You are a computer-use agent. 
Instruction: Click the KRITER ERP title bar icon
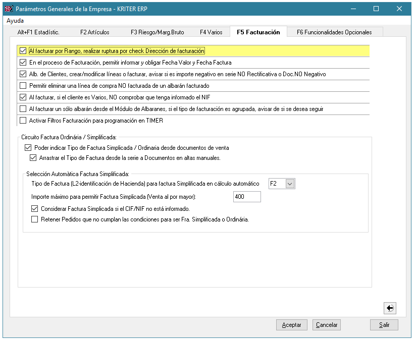pyautogui.click(x=9, y=9)
